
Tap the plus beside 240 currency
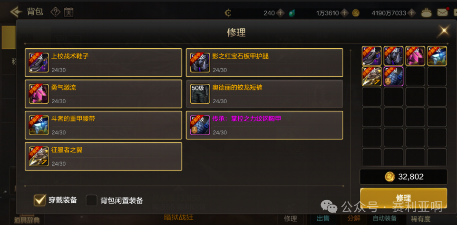[x=281, y=13]
